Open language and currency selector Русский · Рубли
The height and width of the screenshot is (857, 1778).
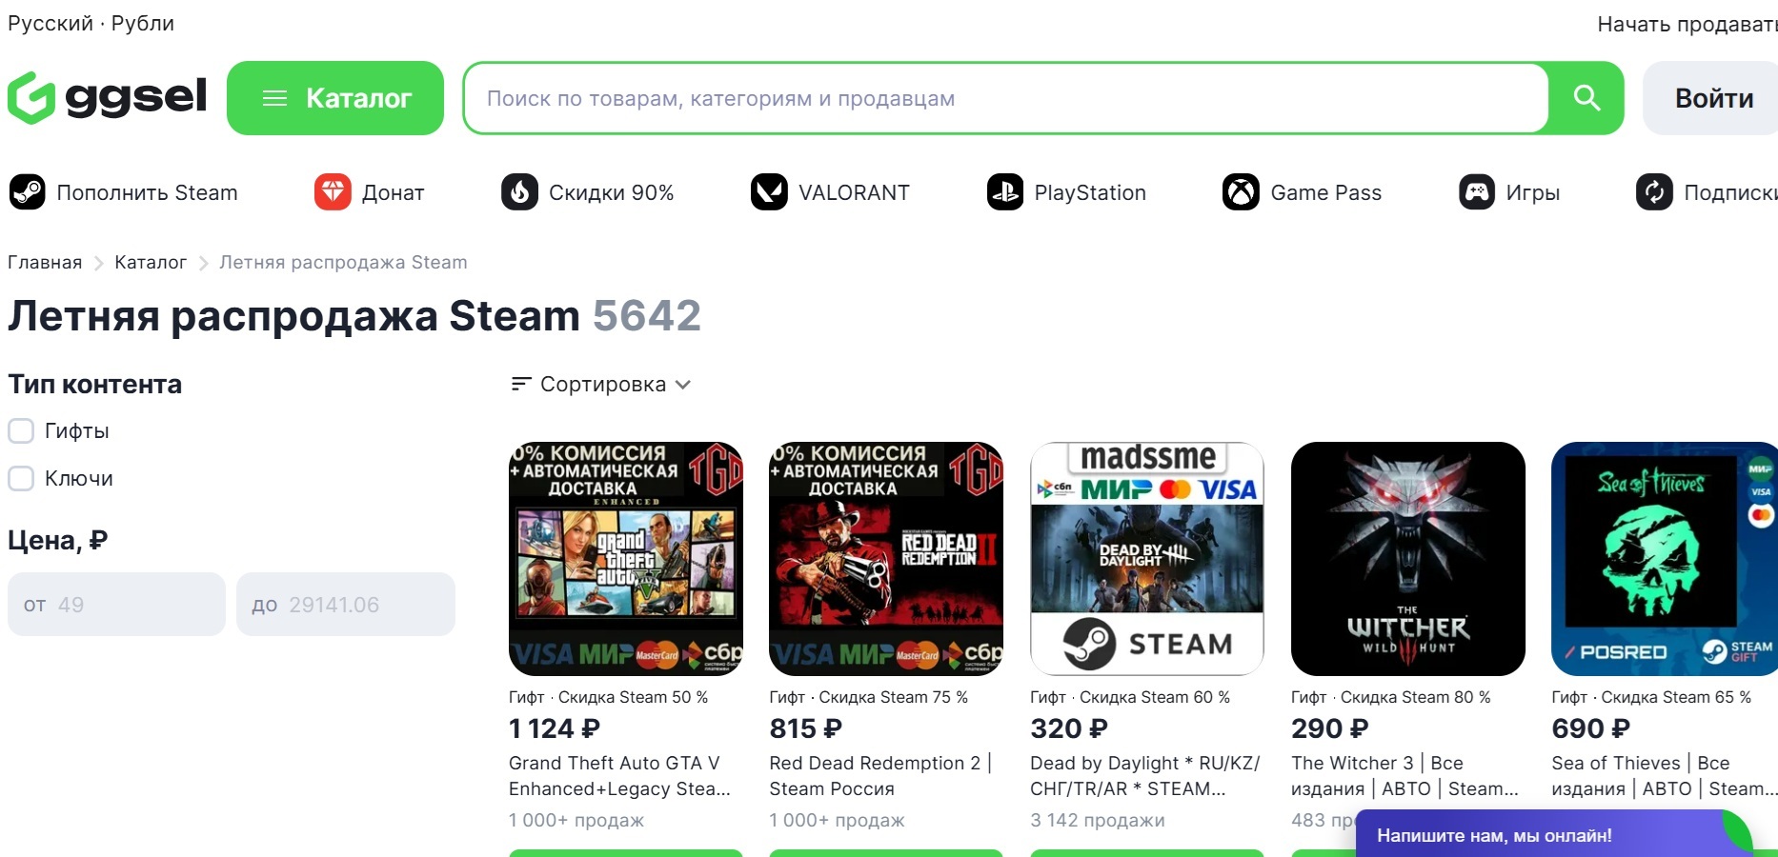[x=91, y=23]
